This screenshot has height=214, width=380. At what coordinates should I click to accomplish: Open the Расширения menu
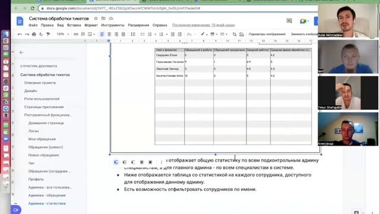[138, 25]
